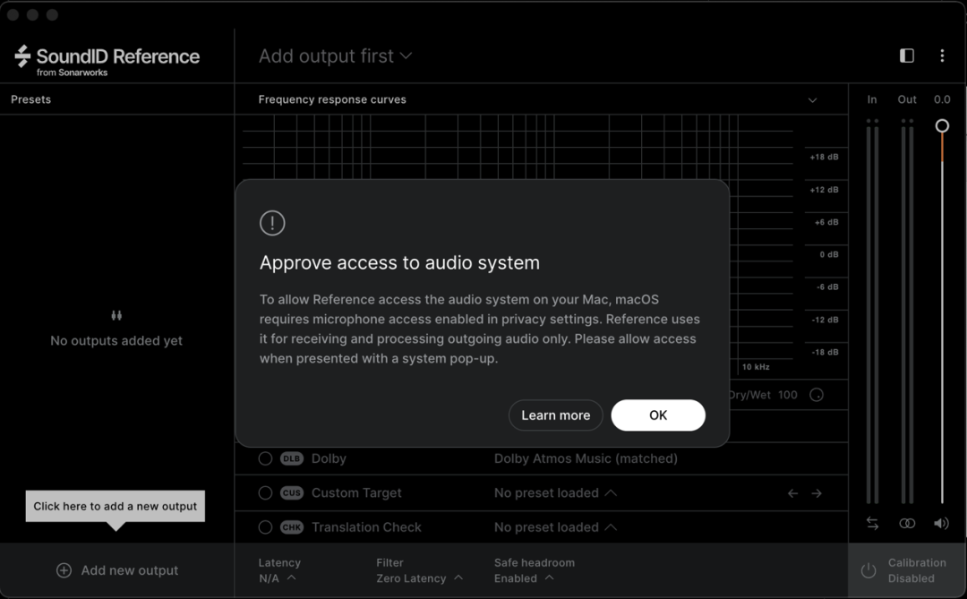Viewport: 967px width, 599px height.
Task: Select the Custom Target radio button
Action: 265,493
